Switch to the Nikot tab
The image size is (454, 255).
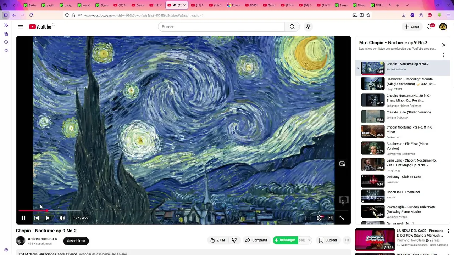click(359, 5)
